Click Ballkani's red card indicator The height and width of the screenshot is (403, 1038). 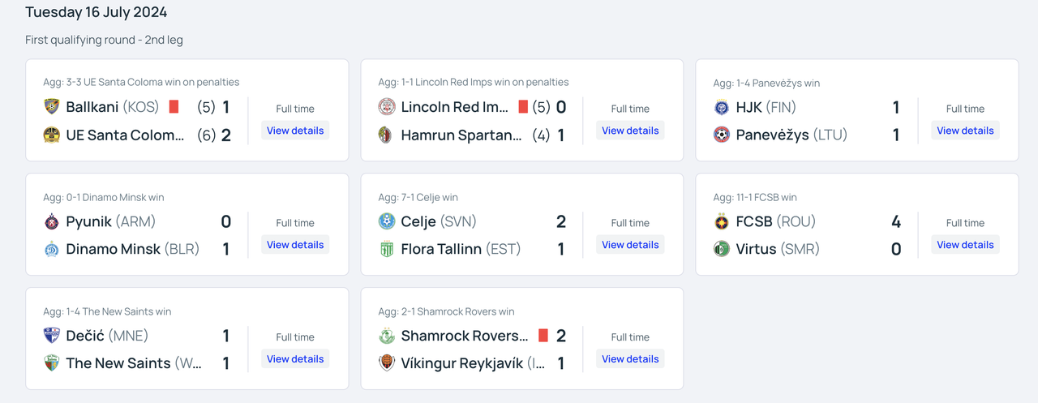174,107
